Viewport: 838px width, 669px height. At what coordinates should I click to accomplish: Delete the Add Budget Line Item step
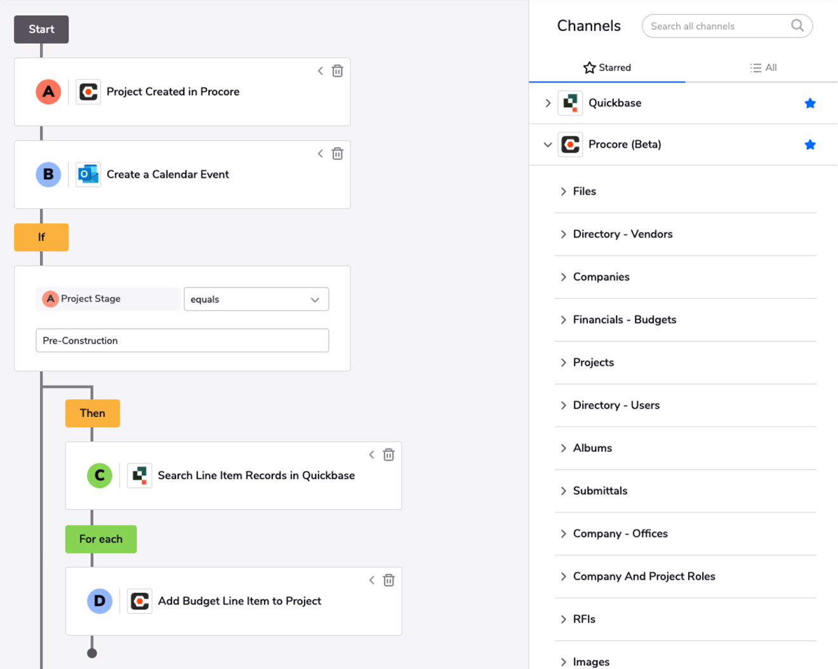[x=389, y=580]
